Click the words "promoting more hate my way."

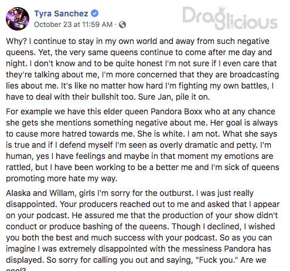tap(62, 179)
